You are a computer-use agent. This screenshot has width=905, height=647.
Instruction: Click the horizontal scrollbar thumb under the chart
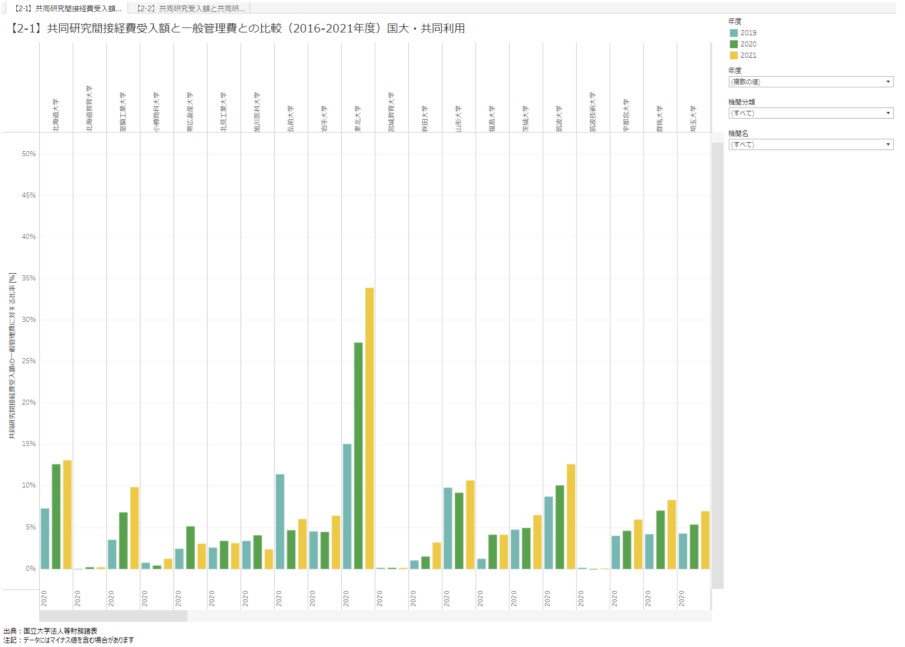(113, 616)
